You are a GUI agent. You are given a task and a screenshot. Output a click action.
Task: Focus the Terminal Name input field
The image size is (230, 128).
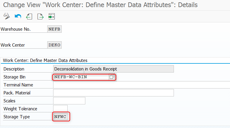coord(141,85)
